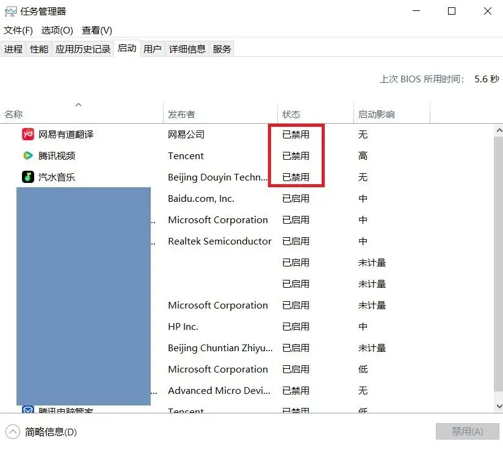Select the 启动 tab
The image size is (503, 450).
pyautogui.click(x=127, y=48)
